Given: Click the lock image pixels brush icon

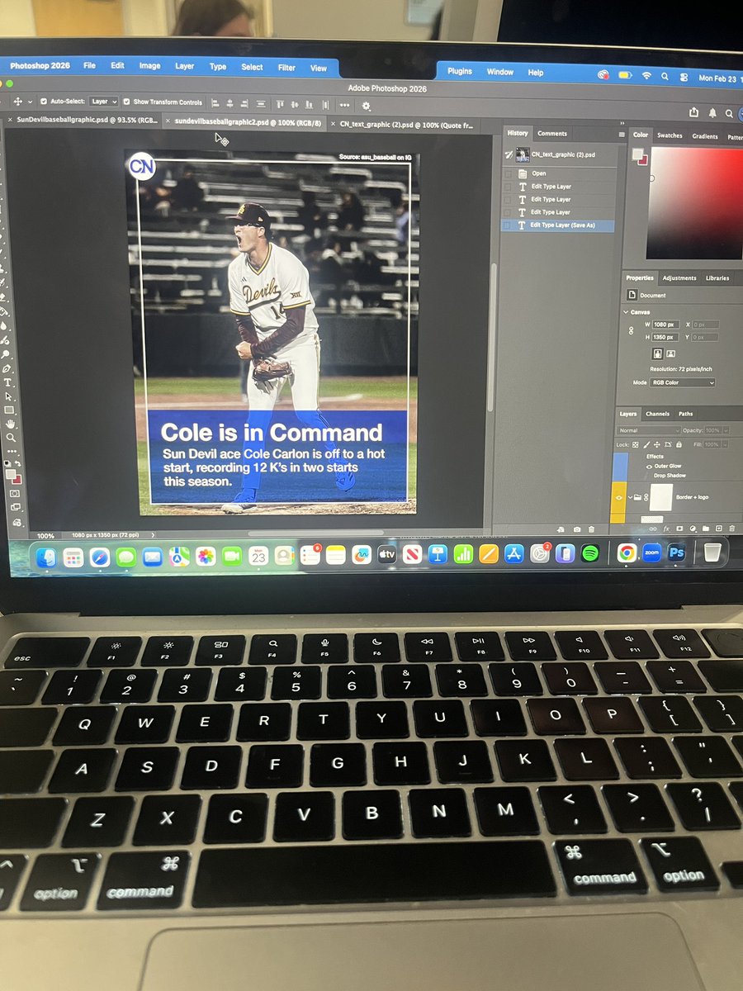Looking at the screenshot, I should click(x=646, y=445).
